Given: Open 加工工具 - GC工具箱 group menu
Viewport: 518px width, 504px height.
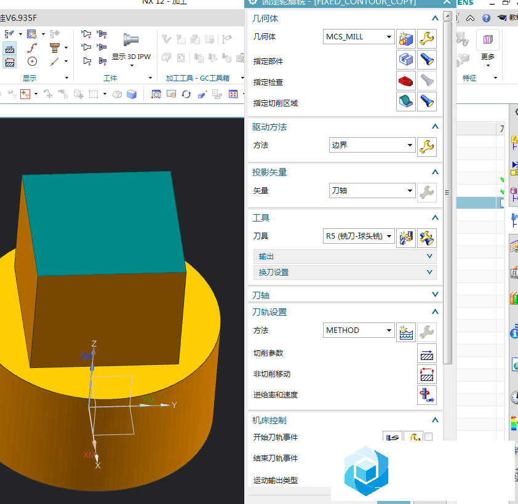Looking at the screenshot, I should pos(242,78).
